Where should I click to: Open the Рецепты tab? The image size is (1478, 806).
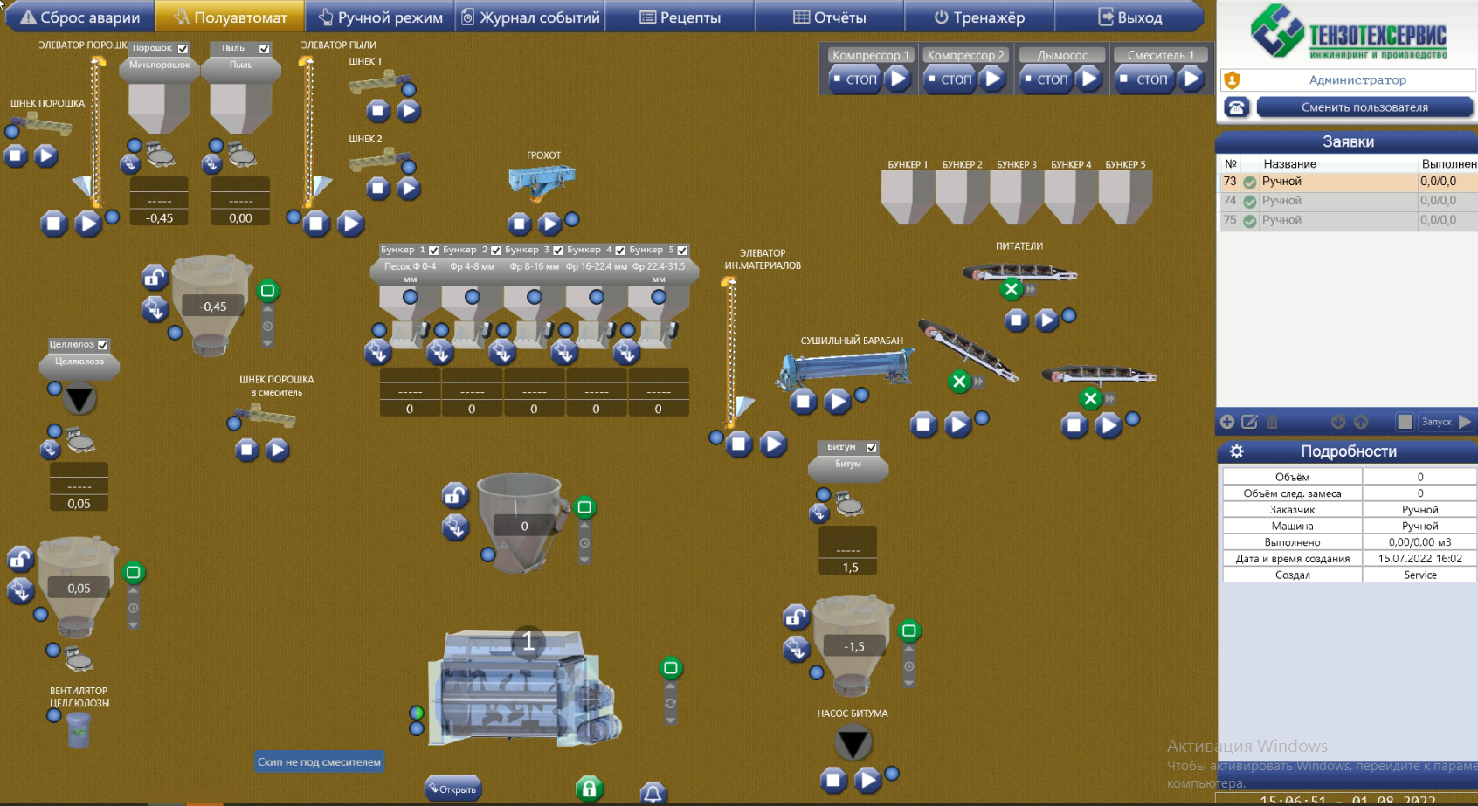(680, 17)
